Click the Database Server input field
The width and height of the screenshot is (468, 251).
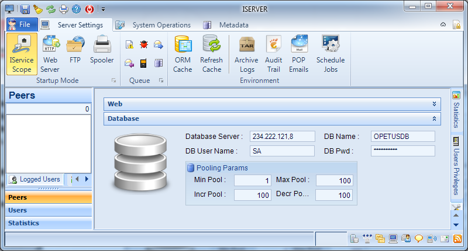pos(283,137)
